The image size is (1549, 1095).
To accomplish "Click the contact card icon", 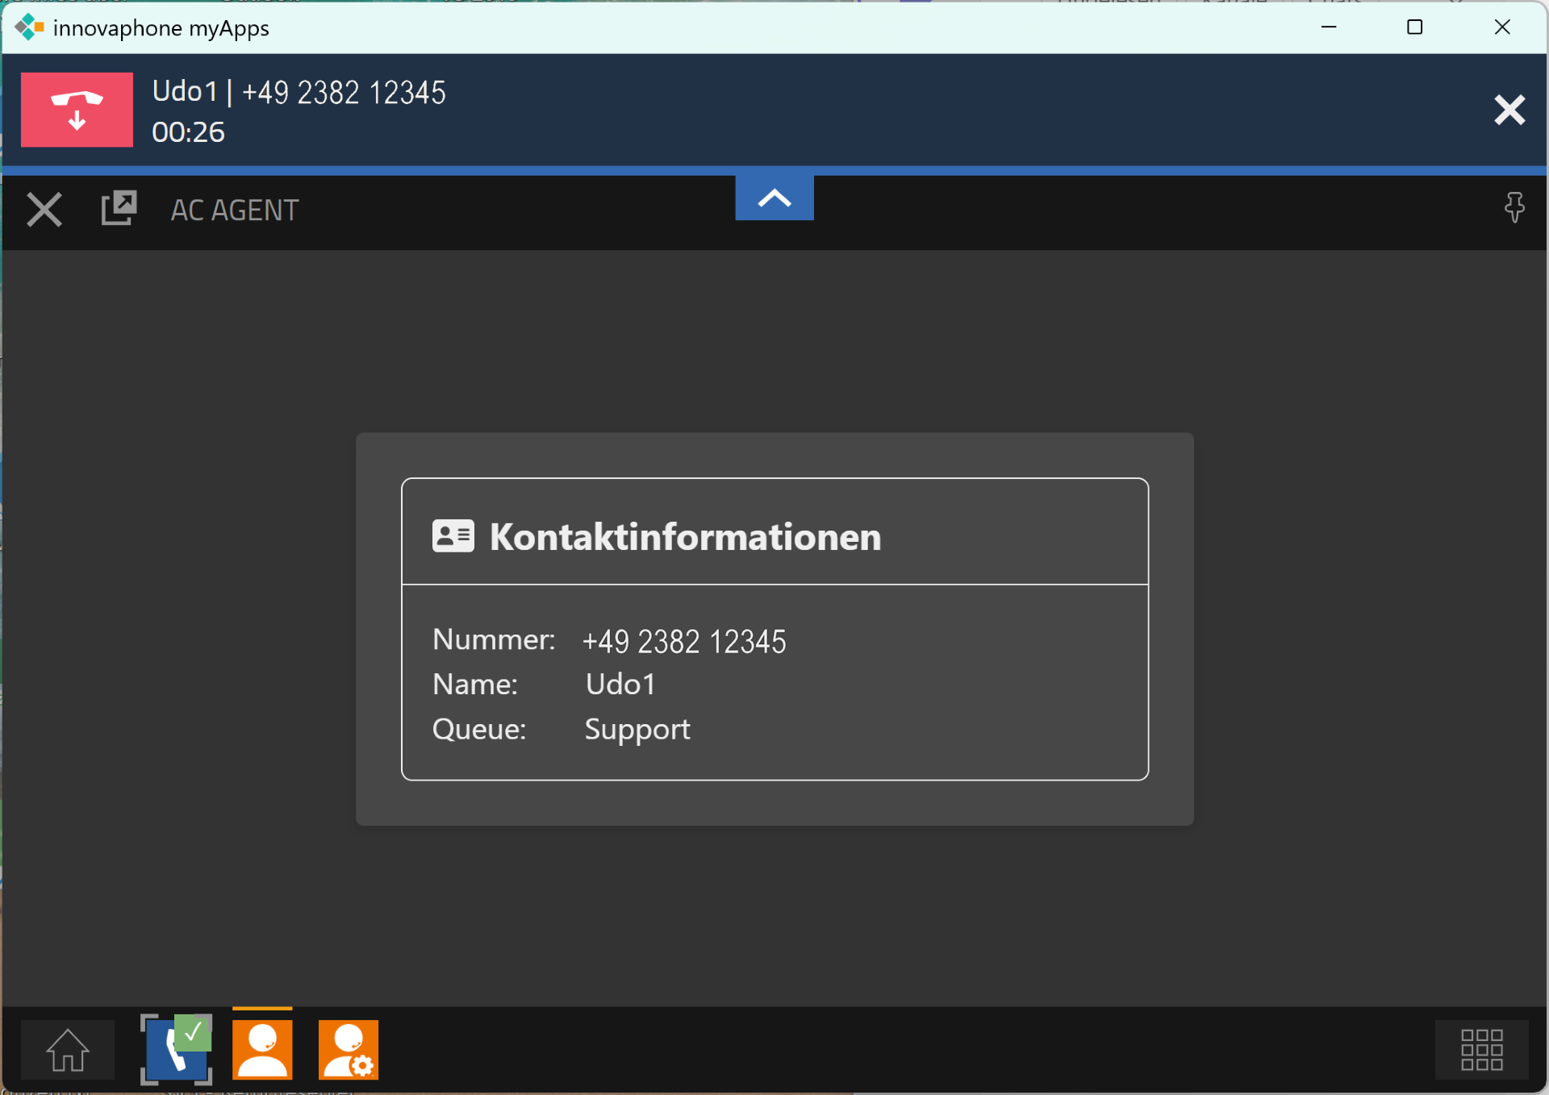I will point(453,535).
